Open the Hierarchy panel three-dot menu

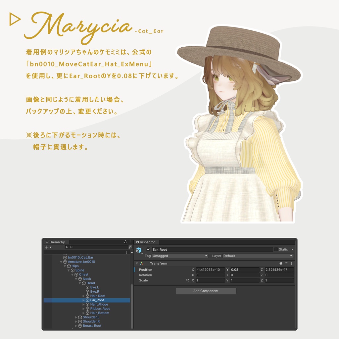(x=130, y=242)
